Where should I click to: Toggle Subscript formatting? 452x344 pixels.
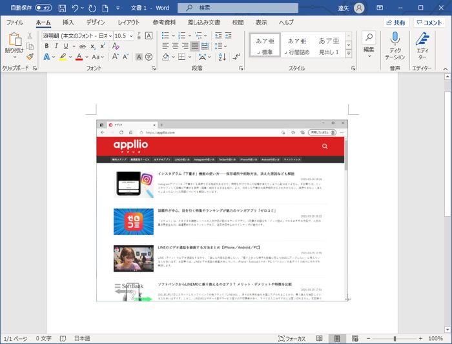pyautogui.click(x=93, y=46)
